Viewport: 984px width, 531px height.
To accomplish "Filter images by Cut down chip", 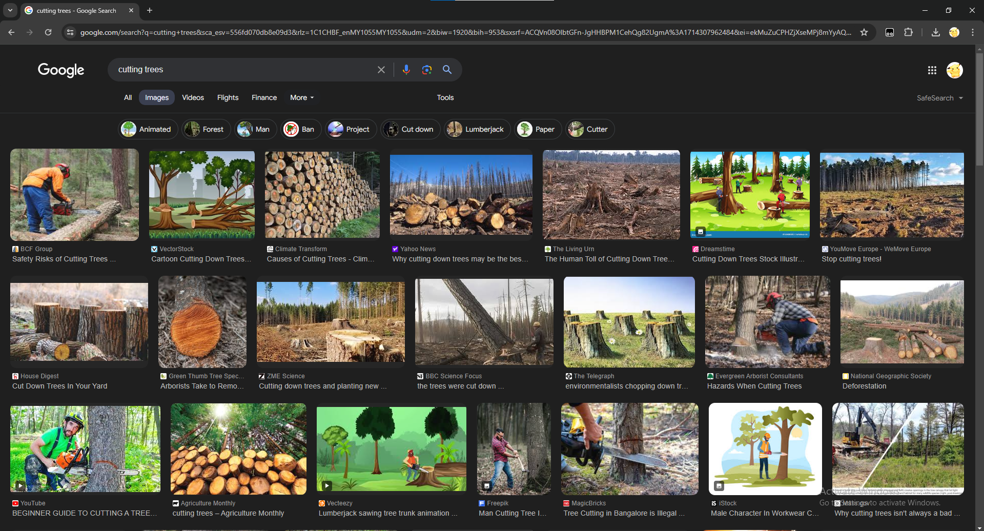I will [x=411, y=129].
